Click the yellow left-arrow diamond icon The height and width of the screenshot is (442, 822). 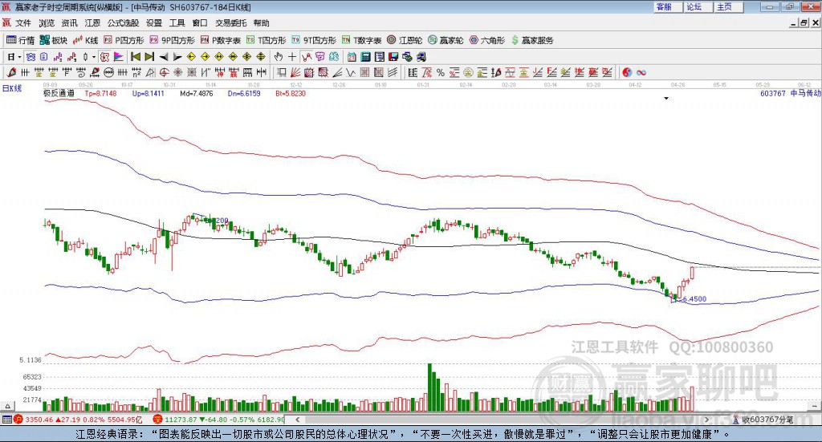tap(191, 57)
